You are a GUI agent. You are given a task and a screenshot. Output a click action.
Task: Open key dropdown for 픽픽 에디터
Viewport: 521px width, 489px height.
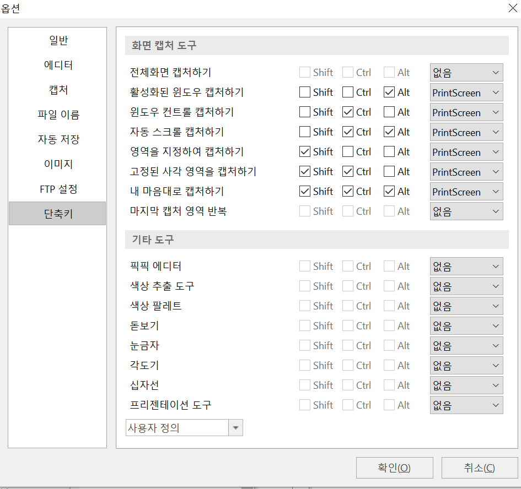466,266
